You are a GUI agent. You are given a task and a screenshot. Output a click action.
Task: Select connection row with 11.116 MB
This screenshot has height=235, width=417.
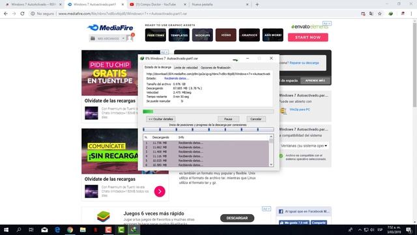click(206, 156)
